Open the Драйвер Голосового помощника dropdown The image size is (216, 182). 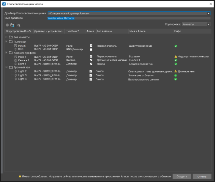click(209, 13)
